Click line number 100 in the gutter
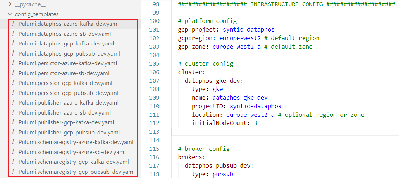 [155, 21]
